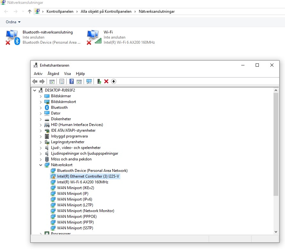Screen dimensions: 285x251
Task: Select WAN Miniport (IPv6)
Action: (75, 199)
